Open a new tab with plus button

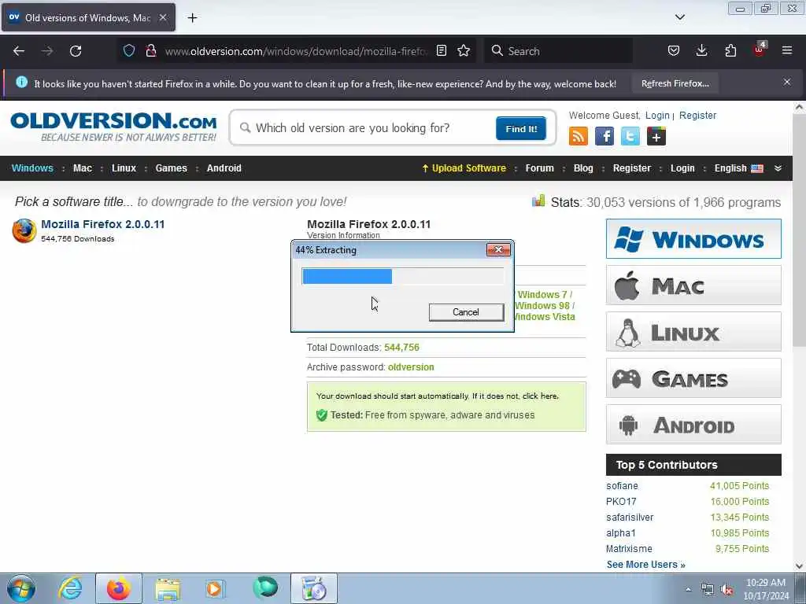coord(192,18)
